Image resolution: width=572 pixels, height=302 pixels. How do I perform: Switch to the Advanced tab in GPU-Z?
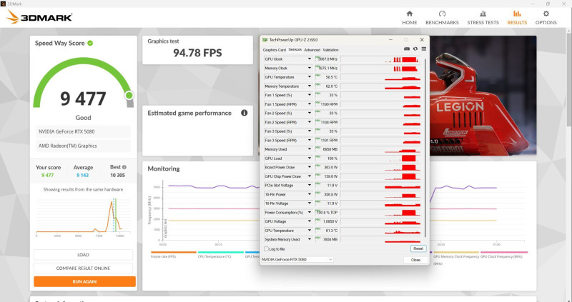[312, 49]
